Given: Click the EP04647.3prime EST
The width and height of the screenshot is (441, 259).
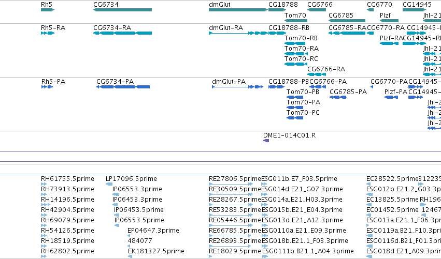Looking at the screenshot, I should [x=153, y=231].
